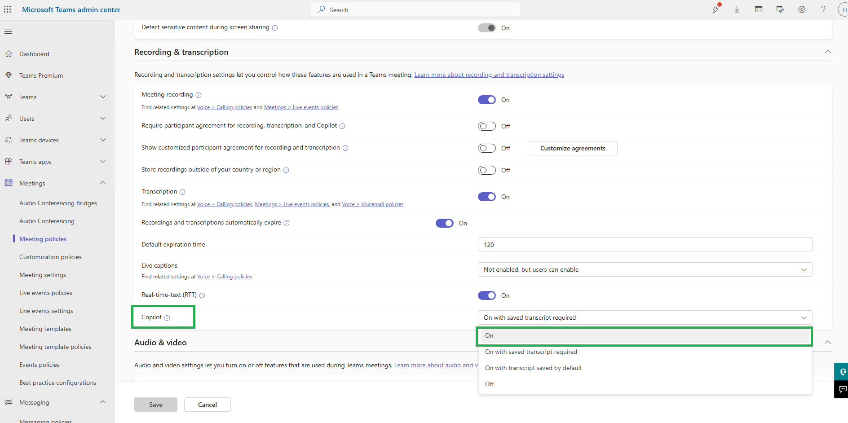
Task: Click the Save button
Action: 156,405
